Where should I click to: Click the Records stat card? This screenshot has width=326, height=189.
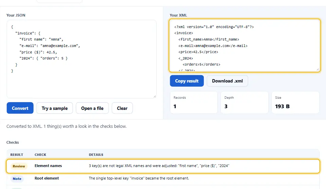click(x=194, y=102)
